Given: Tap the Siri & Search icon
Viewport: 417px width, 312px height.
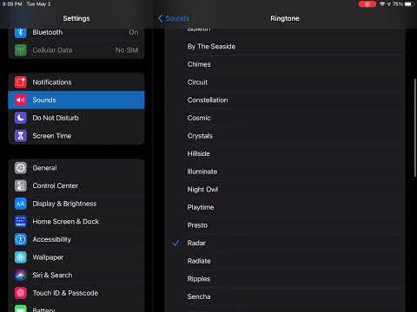Looking at the screenshot, I should coord(21,275).
